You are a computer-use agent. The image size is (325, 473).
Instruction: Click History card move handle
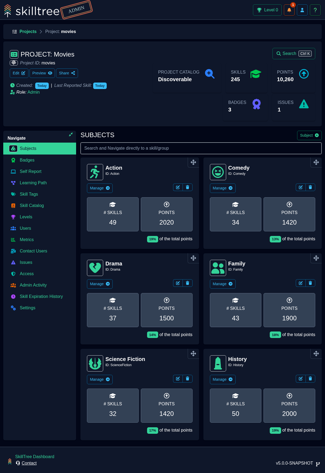coord(316,354)
